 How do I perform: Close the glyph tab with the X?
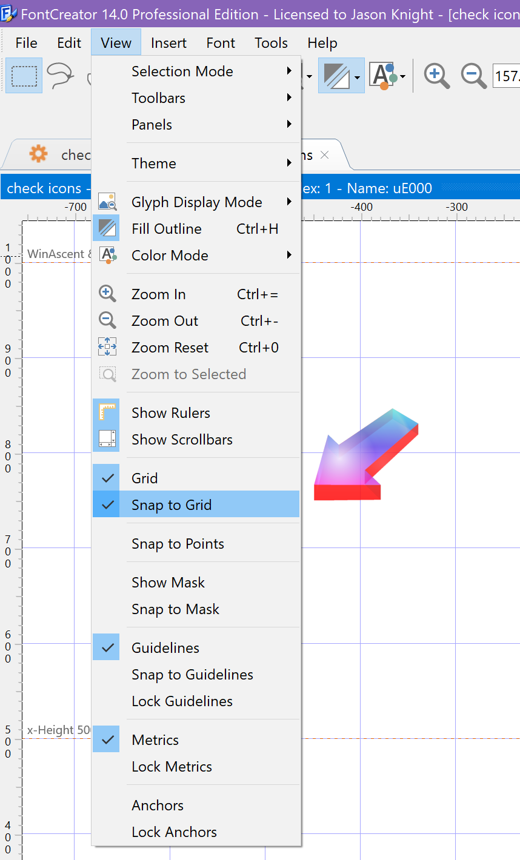click(324, 155)
